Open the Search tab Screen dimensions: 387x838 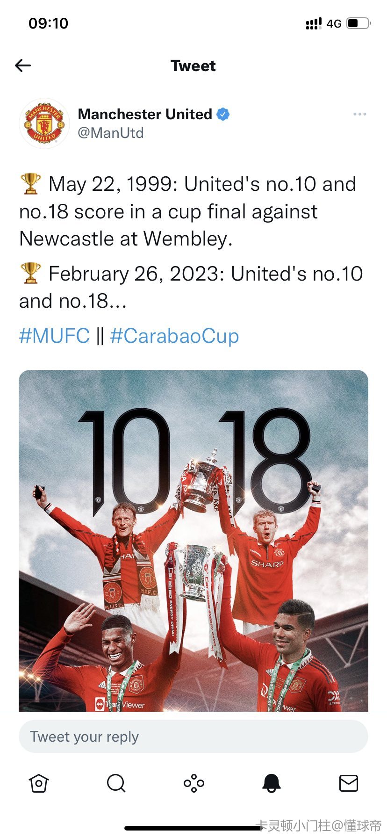tap(116, 783)
